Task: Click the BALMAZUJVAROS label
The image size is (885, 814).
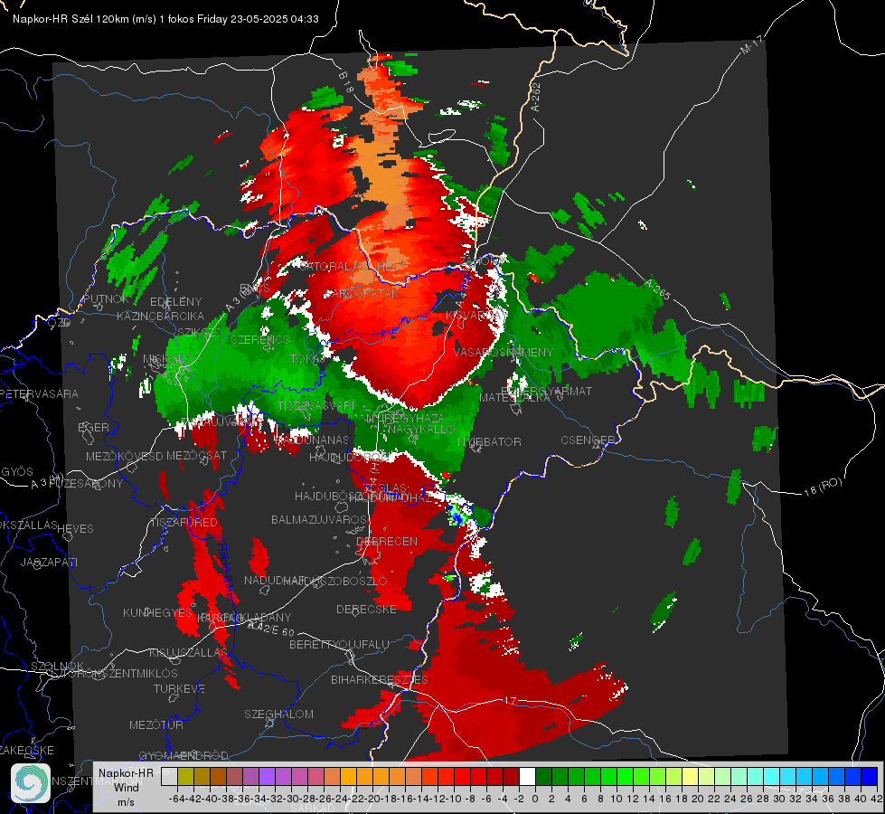Action: click(319, 519)
